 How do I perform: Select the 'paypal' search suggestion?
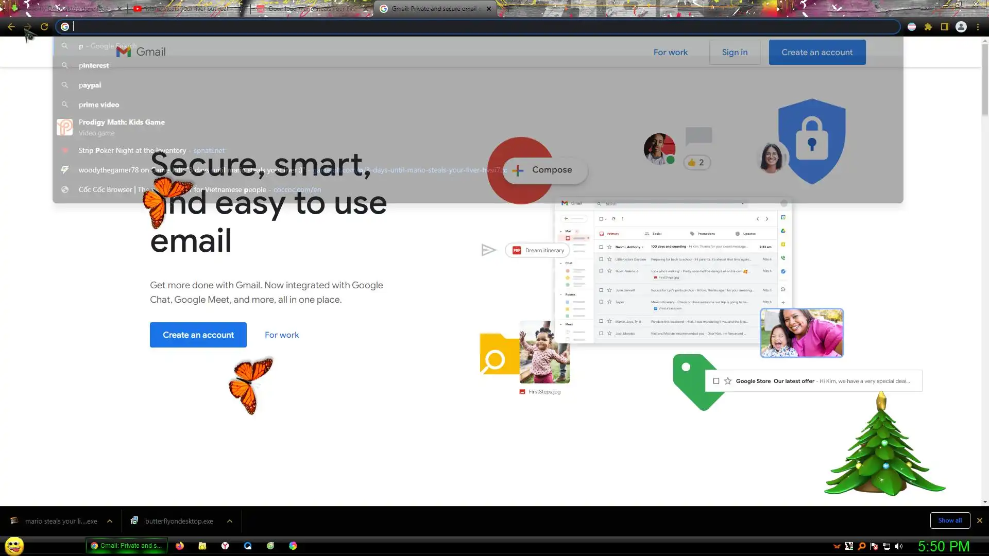[90, 85]
